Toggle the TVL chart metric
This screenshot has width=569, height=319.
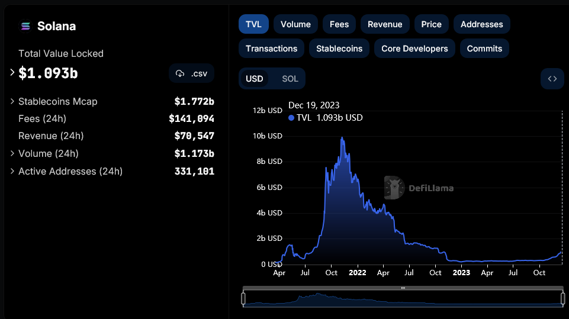tap(253, 24)
